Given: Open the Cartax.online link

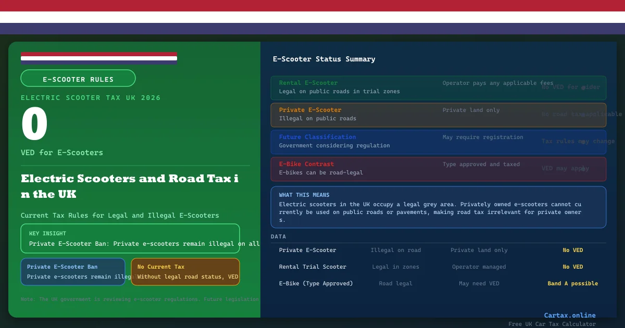Looking at the screenshot, I should (x=569, y=315).
